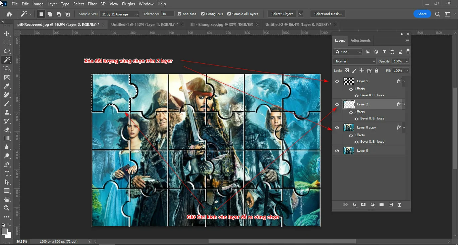Open layer styles via the fx icon
This screenshot has width=458, height=245.
point(354,204)
